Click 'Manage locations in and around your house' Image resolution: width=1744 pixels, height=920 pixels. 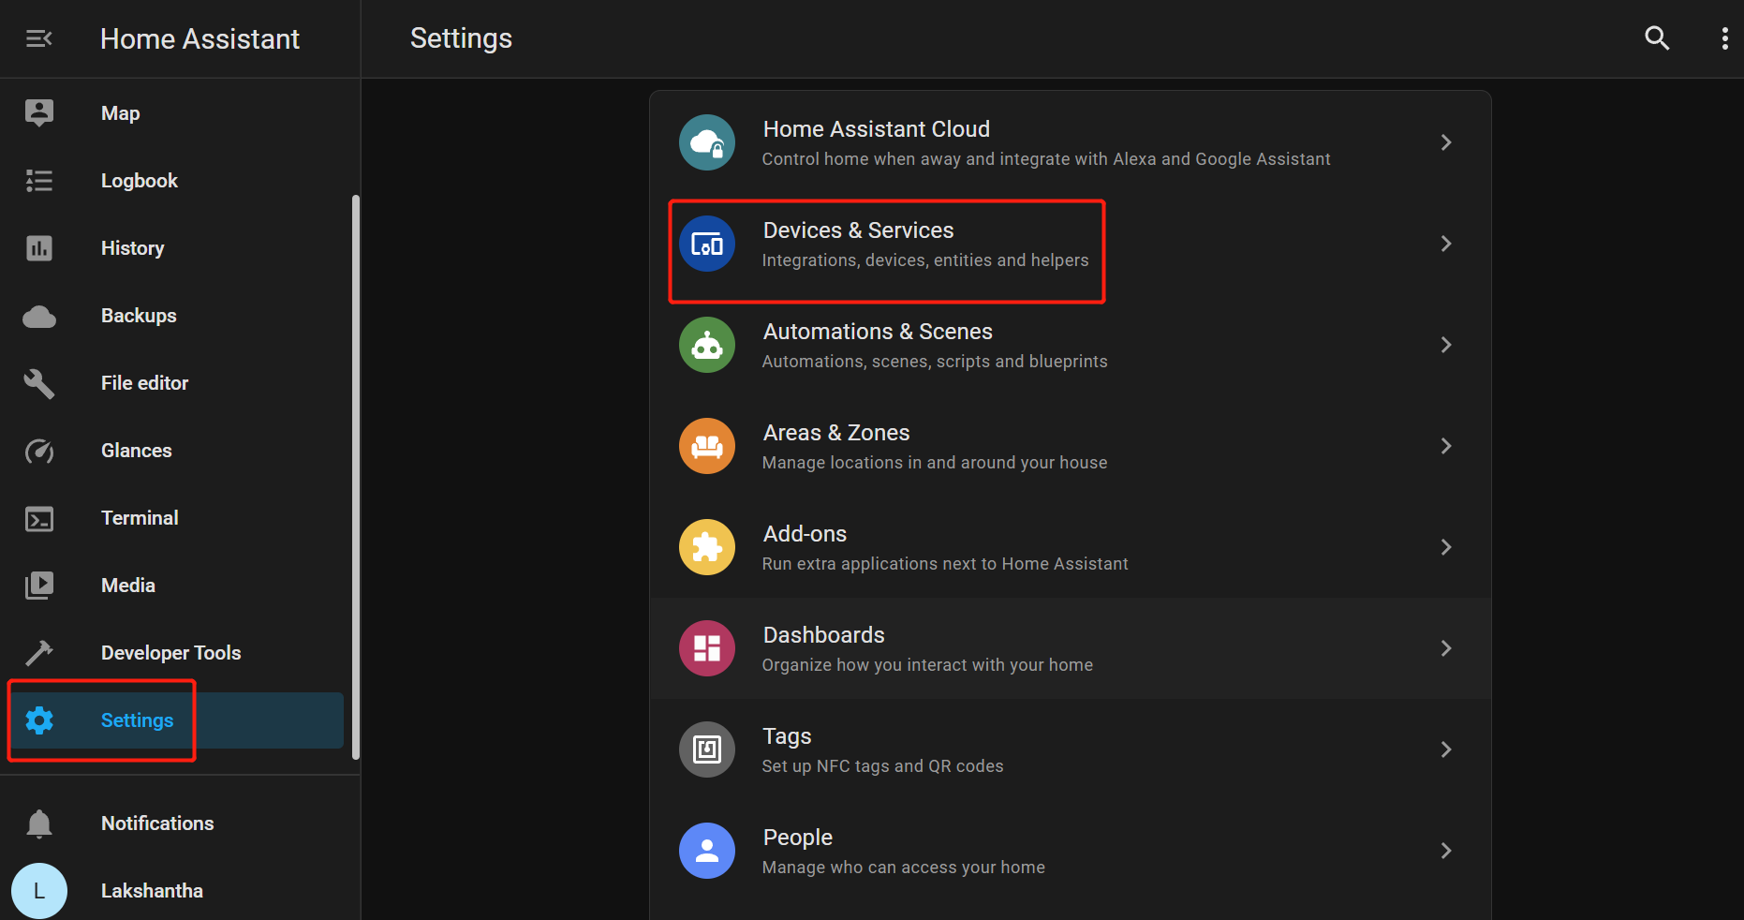[x=935, y=463]
